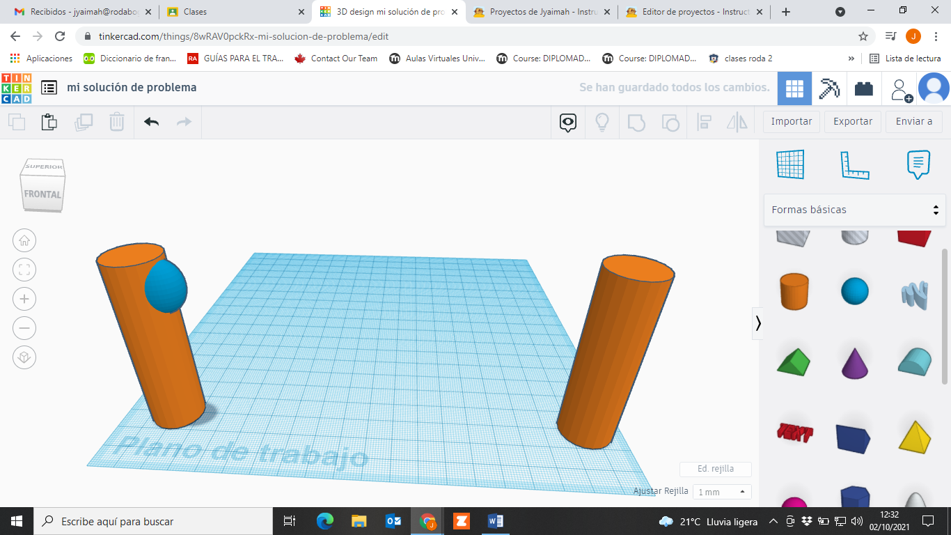The height and width of the screenshot is (535, 951).
Task: Click the Group shapes icon
Action: tap(636, 123)
